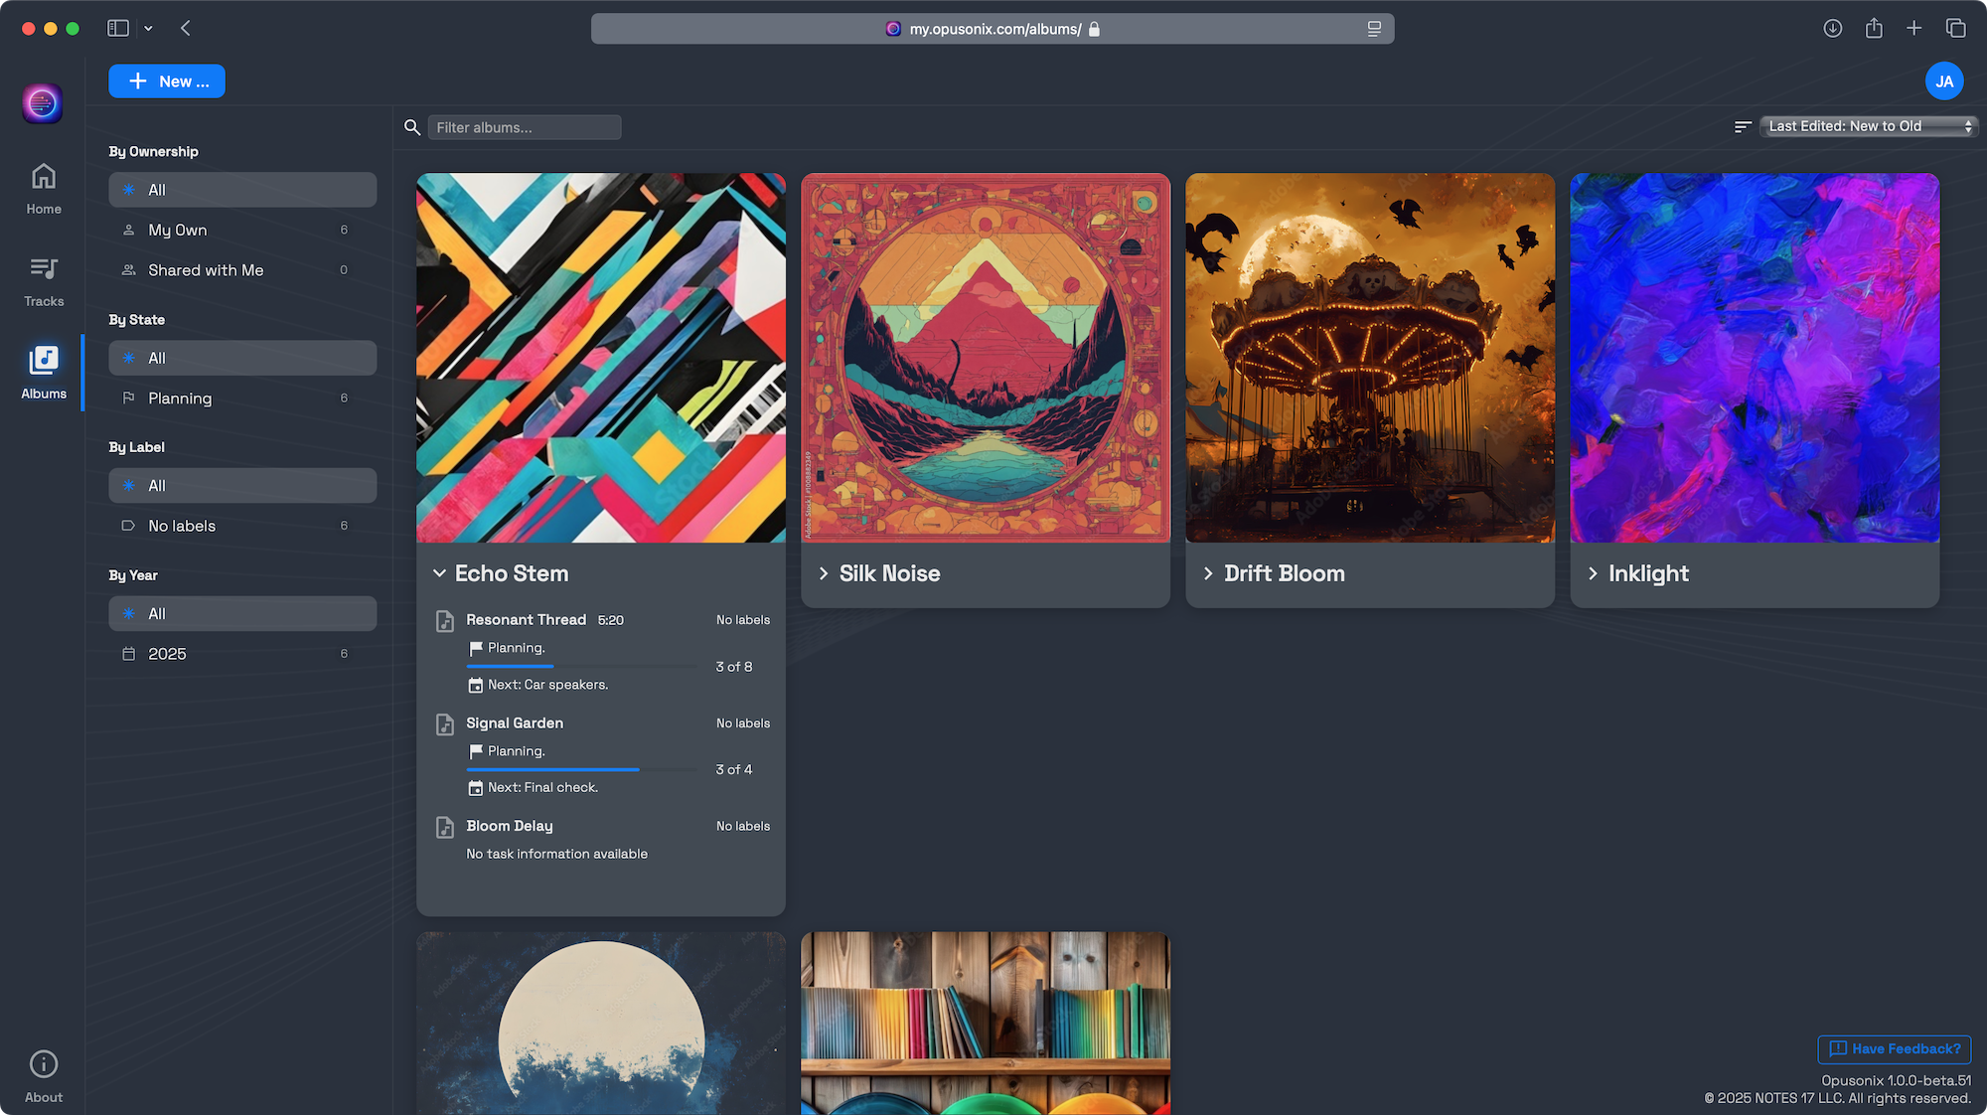Click Next: Car speakers text
This screenshot has width=1987, height=1115.
[548, 685]
